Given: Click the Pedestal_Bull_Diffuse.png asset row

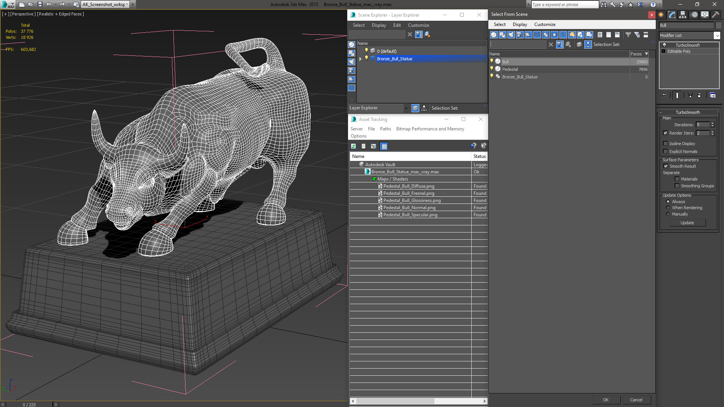Looking at the screenshot, I should [x=419, y=186].
